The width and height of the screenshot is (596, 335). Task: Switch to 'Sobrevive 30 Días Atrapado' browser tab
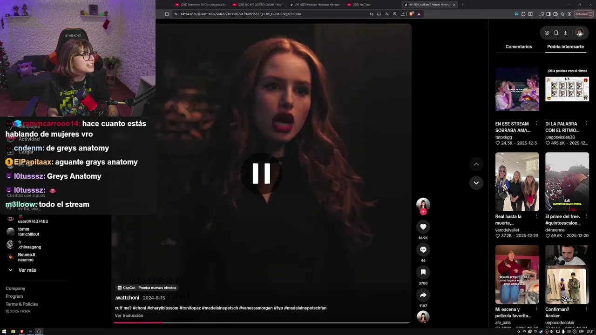click(200, 5)
